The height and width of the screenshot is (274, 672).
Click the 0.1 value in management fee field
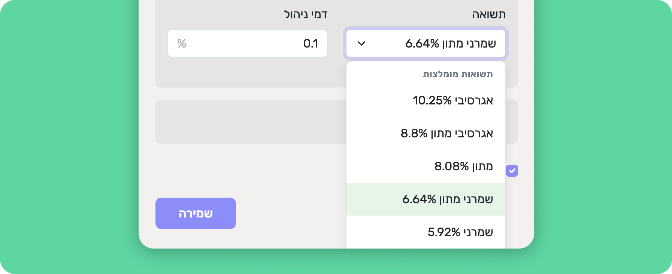click(x=311, y=43)
